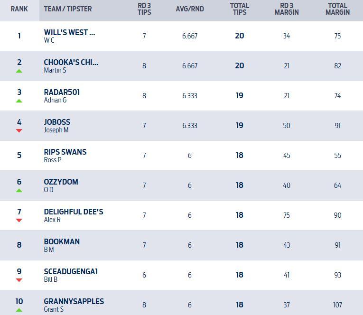Sort by the RANK column header
363x315 pixels.
(x=19, y=9)
